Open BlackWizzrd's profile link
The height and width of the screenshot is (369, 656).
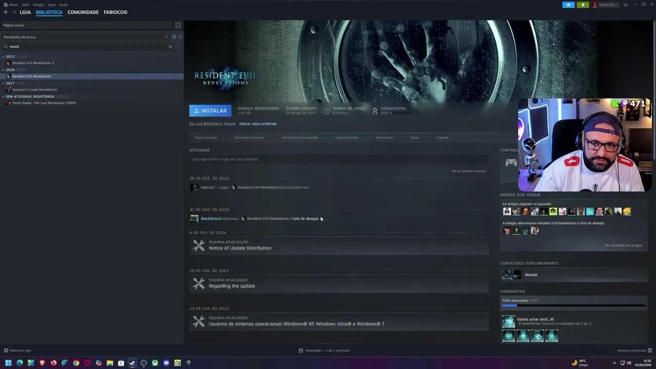click(x=211, y=219)
